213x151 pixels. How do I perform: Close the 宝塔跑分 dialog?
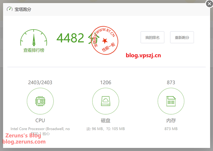coord(209,4)
